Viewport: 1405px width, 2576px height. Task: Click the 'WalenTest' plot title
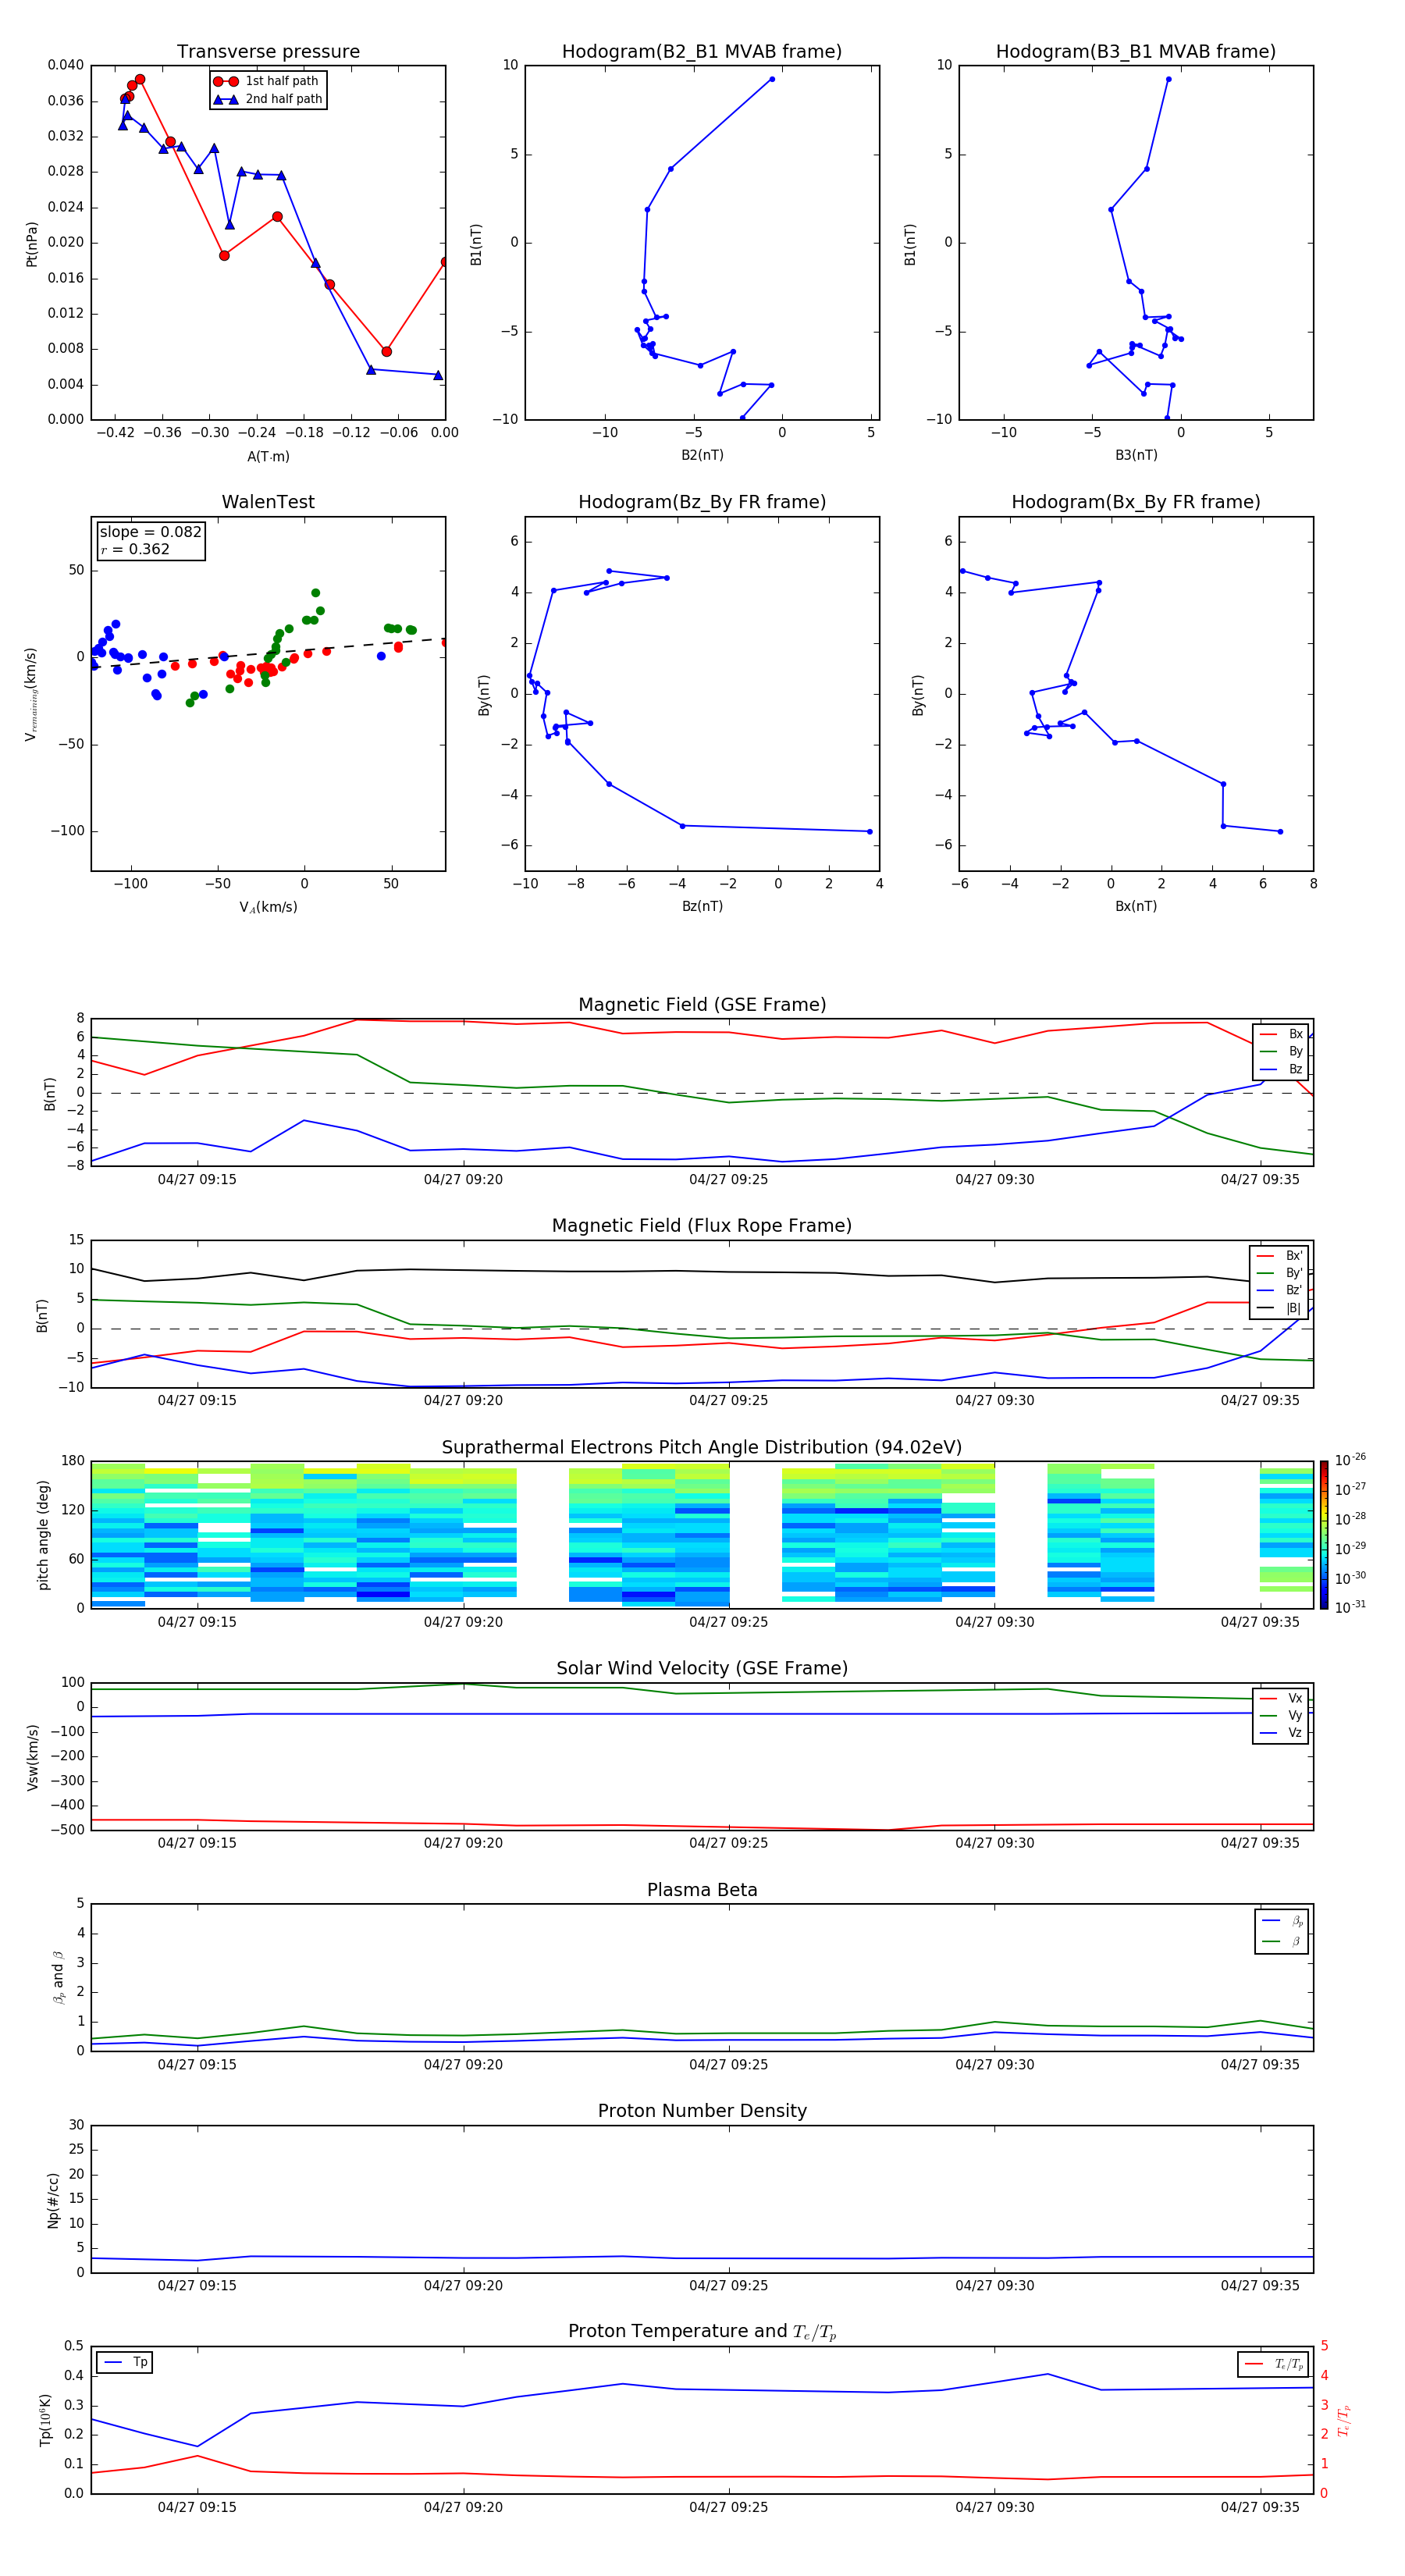268,502
